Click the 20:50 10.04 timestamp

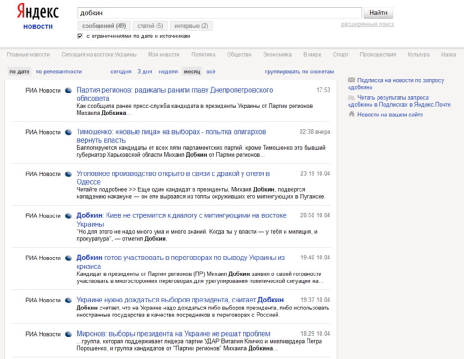pos(315,215)
